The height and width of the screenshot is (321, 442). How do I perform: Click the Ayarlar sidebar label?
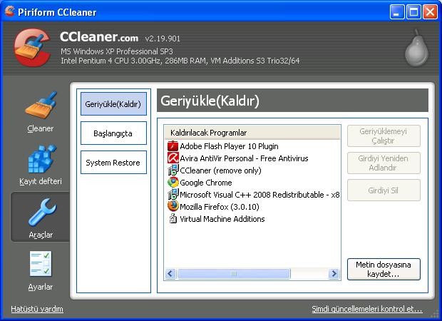pos(41,287)
